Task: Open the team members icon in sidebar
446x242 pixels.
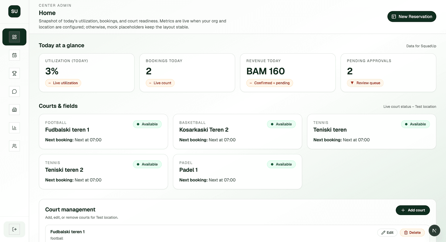Action: point(14,146)
